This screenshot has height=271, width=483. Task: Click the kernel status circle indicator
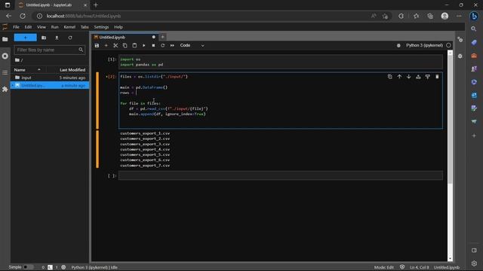coord(448,45)
